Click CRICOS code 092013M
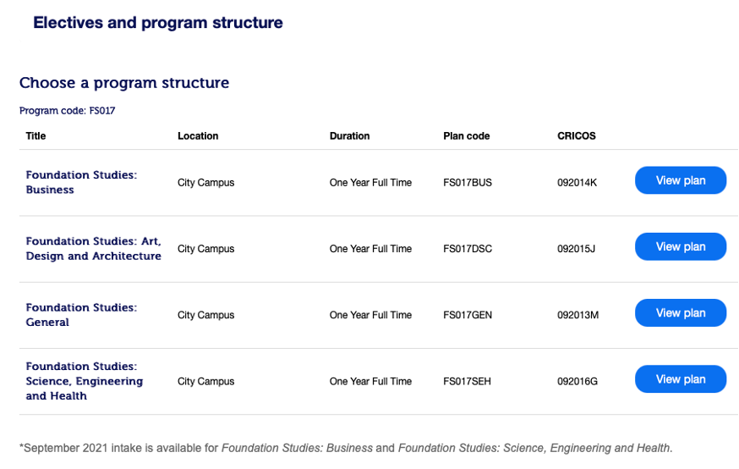 tap(578, 315)
